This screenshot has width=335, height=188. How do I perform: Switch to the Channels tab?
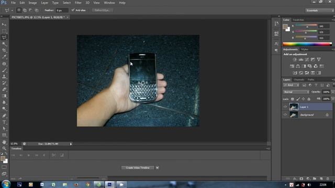click(x=299, y=80)
